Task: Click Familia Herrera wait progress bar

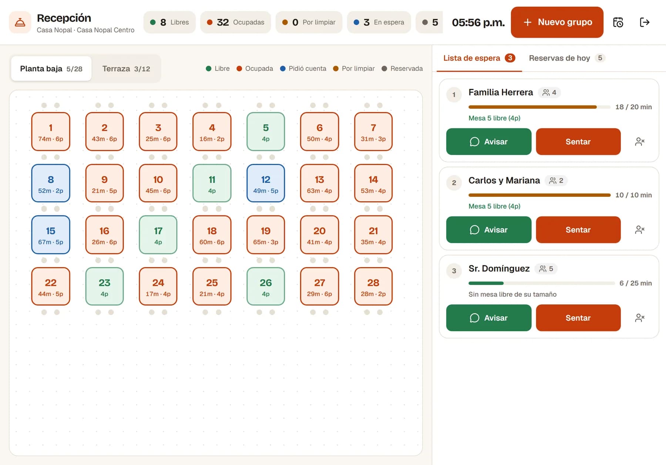Action: click(539, 107)
